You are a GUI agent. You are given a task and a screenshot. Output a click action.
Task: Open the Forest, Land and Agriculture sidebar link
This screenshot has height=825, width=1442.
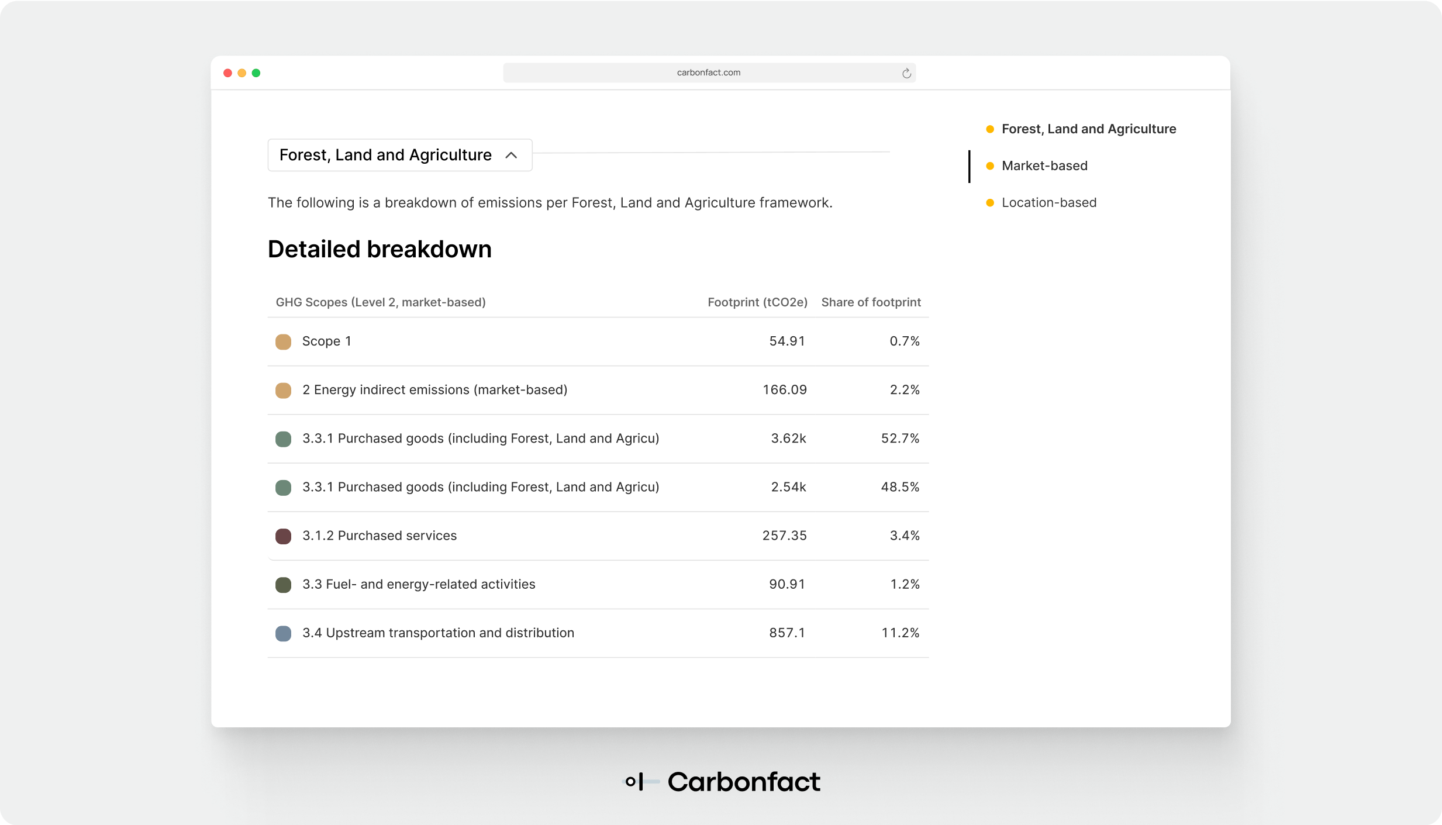tap(1088, 129)
